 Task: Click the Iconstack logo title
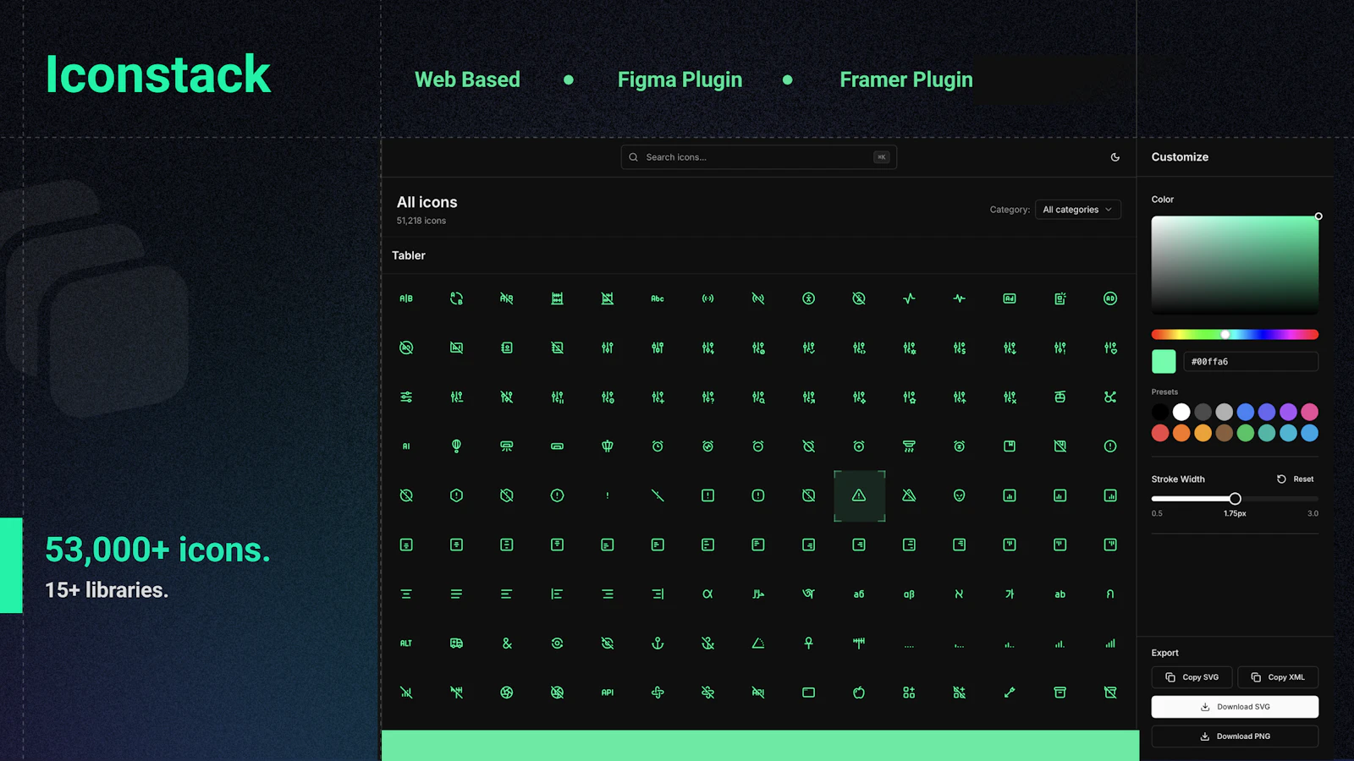[158, 74]
